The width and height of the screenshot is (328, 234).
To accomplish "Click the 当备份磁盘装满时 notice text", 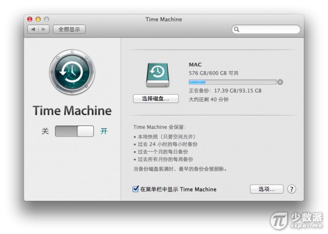I will [x=180, y=168].
